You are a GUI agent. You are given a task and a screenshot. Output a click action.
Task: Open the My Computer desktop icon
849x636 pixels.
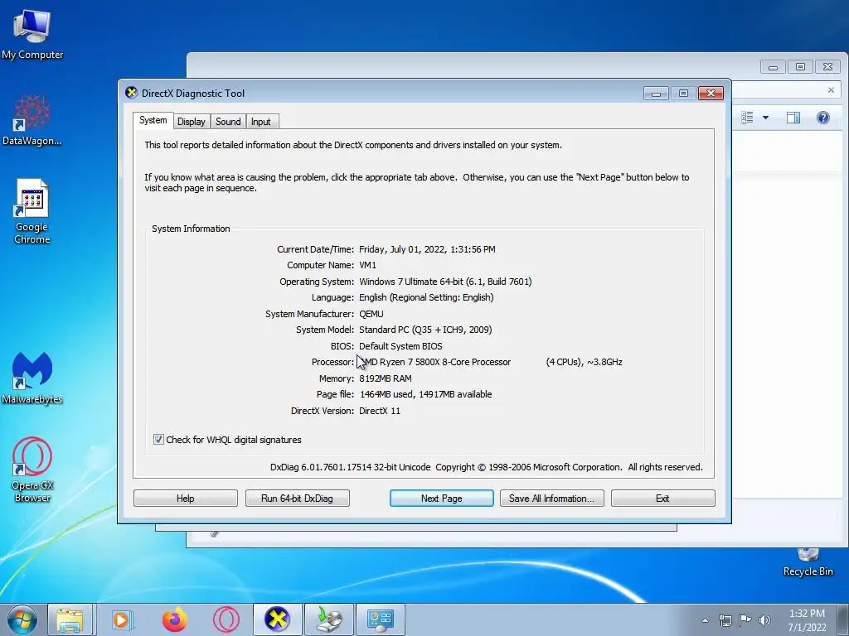pyautogui.click(x=32, y=34)
